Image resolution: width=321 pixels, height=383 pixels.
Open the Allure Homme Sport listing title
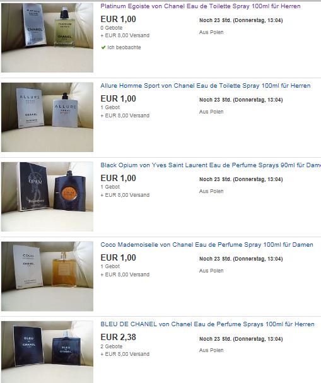click(x=206, y=86)
